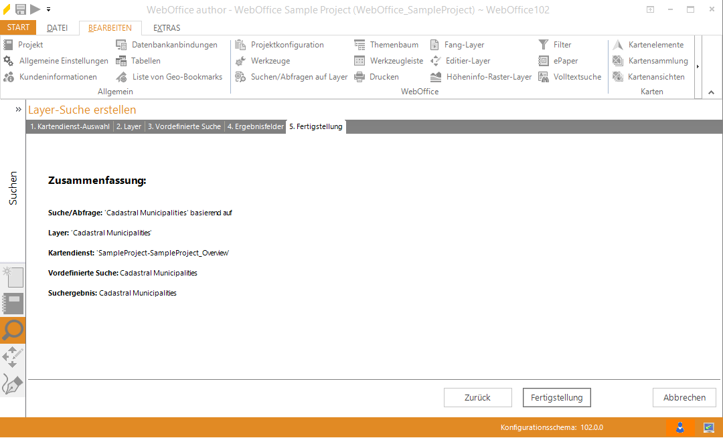Click the pen nib icon in sidebar
The image size is (723, 438).
pyautogui.click(x=13, y=384)
